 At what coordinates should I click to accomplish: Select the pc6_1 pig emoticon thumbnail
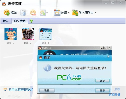pyautogui.click(x=11, y=34)
